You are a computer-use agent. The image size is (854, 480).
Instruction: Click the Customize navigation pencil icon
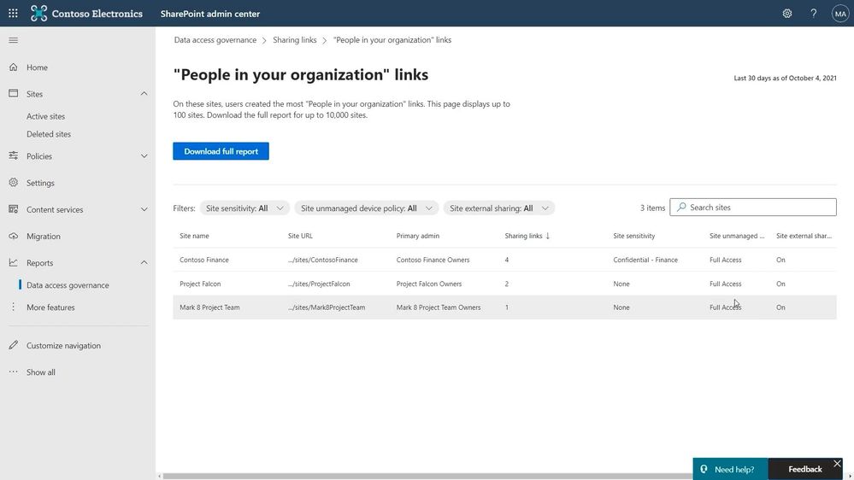(x=14, y=345)
